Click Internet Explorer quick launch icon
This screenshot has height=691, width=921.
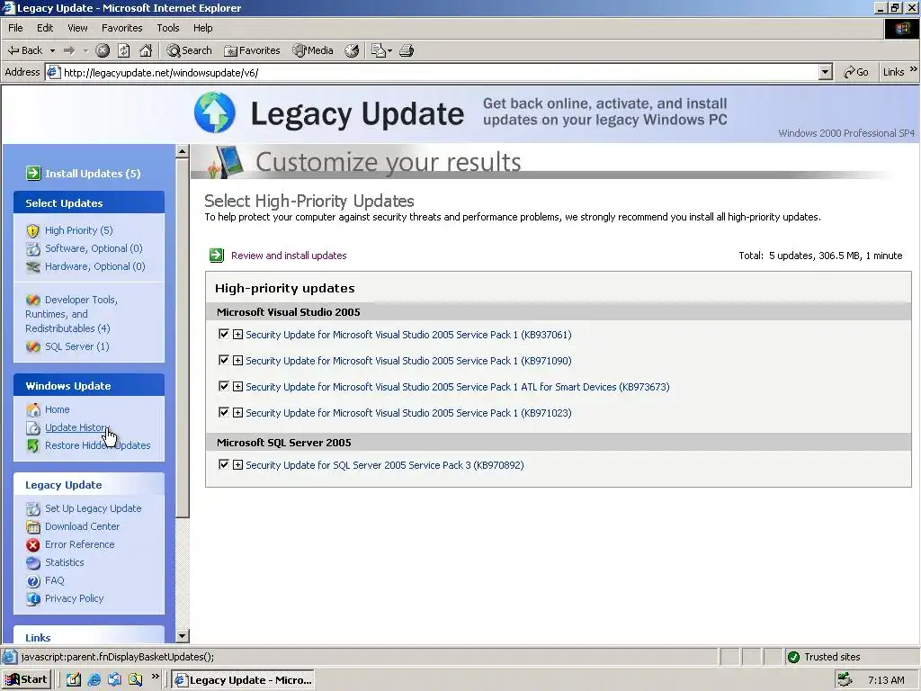(94, 680)
